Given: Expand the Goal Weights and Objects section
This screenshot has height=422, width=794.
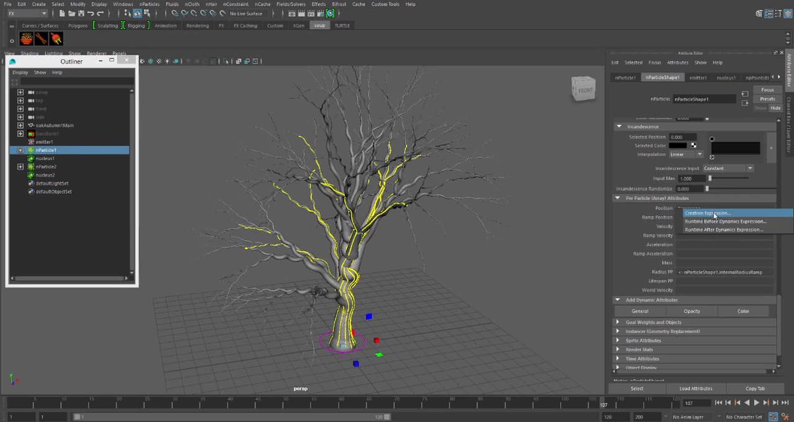Looking at the screenshot, I should point(618,322).
